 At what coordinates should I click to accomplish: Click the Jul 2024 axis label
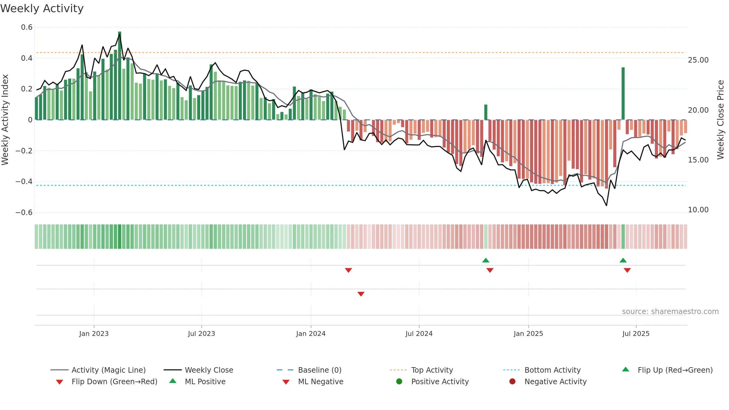click(x=419, y=333)
